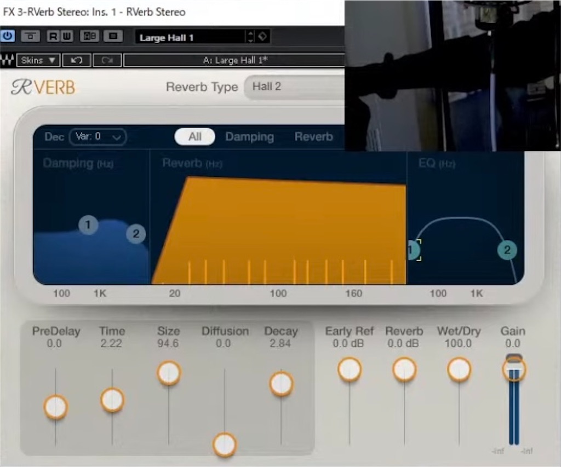Image resolution: width=561 pixels, height=467 pixels.
Task: Select damping node 2 in graph
Action: [x=136, y=234]
